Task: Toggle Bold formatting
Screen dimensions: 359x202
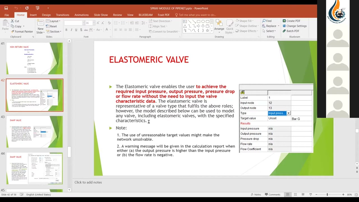Action: coord(66,30)
